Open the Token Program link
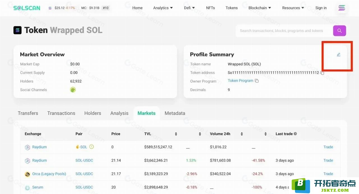This screenshot has width=359, height=194. 240,81
